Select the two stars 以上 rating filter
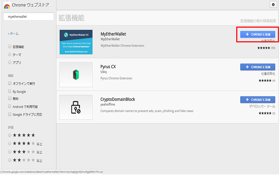Viewport: 280px width, 175px height. 10,160
